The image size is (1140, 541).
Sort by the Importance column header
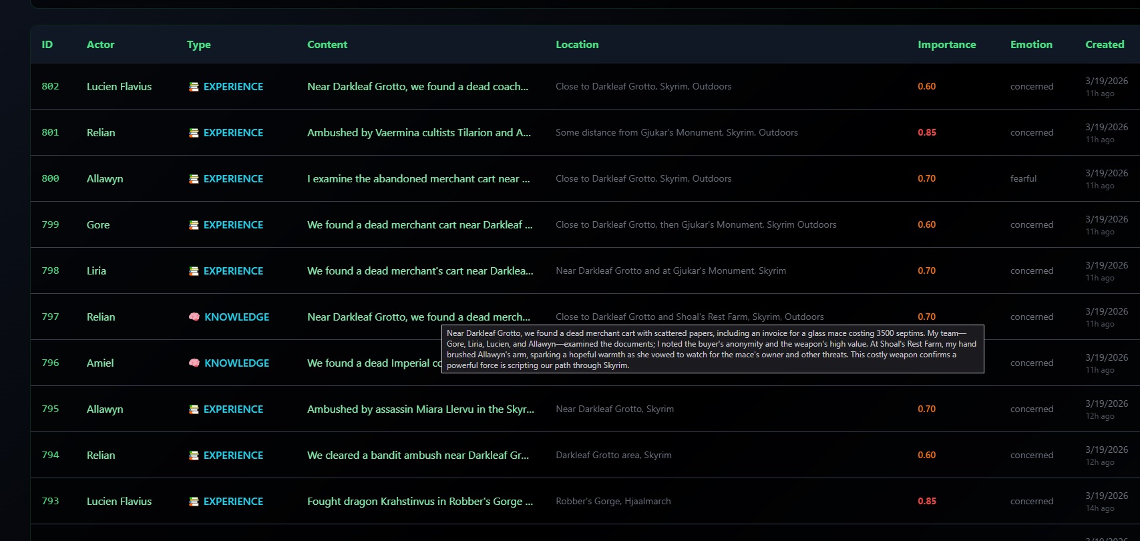pyautogui.click(x=947, y=45)
